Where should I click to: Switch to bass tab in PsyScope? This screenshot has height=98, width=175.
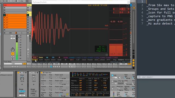[x=41, y=57]
